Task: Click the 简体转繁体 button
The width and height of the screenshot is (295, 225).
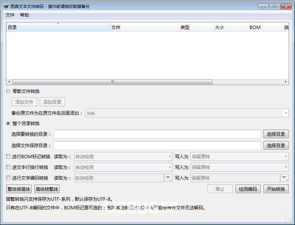Action: 47,189
